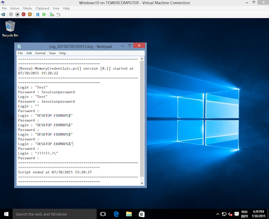Click the clock showing 4:29 PM
The width and height of the screenshot is (269, 219).
[x=258, y=214]
